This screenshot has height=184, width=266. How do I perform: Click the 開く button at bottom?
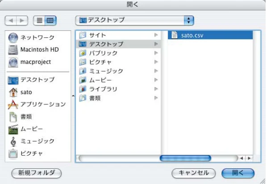click(x=238, y=173)
